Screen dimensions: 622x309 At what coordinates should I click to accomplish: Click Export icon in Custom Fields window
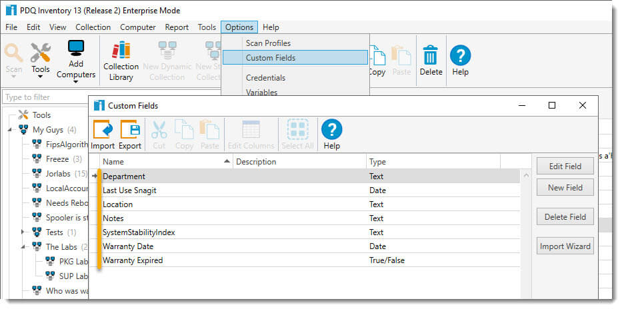click(130, 130)
